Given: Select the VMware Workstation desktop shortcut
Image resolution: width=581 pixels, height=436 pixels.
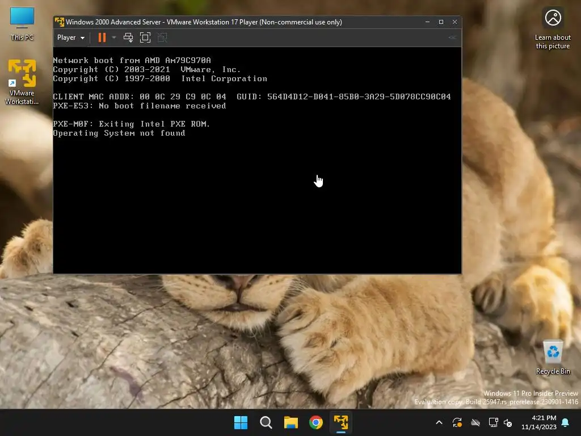Looking at the screenshot, I should coord(22,82).
